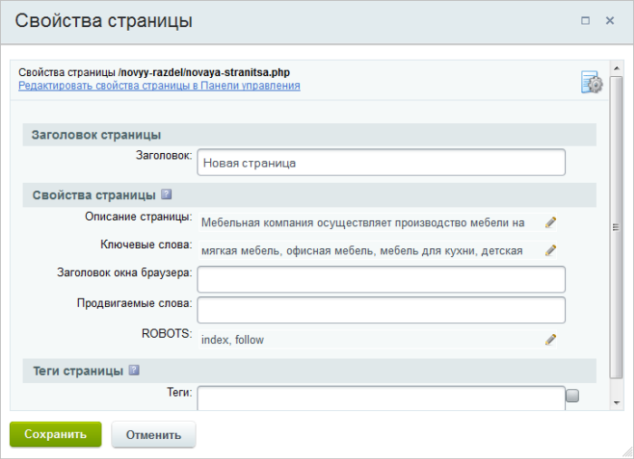Focus the Заголовок field with Новая страница
Screen dimensions: 634x459
[381, 162]
